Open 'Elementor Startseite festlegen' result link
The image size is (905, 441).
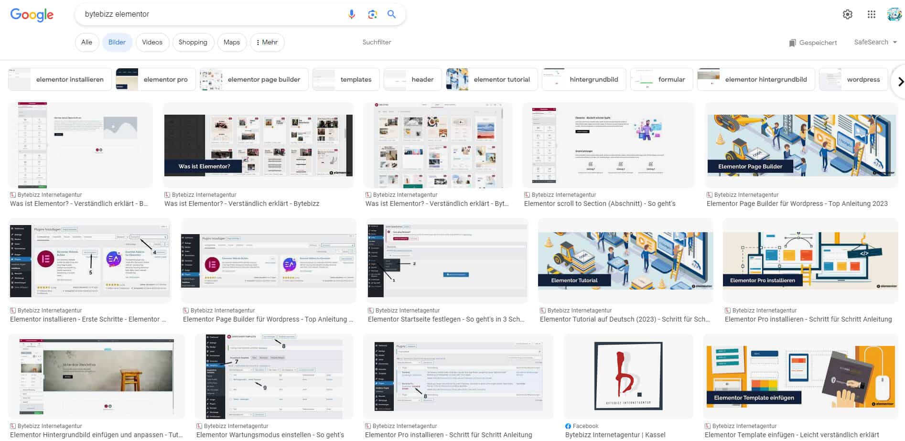pyautogui.click(x=446, y=319)
